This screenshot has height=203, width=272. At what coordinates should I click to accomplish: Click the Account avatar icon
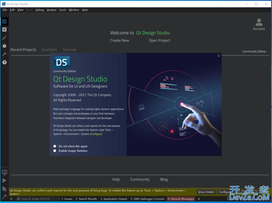259,22
